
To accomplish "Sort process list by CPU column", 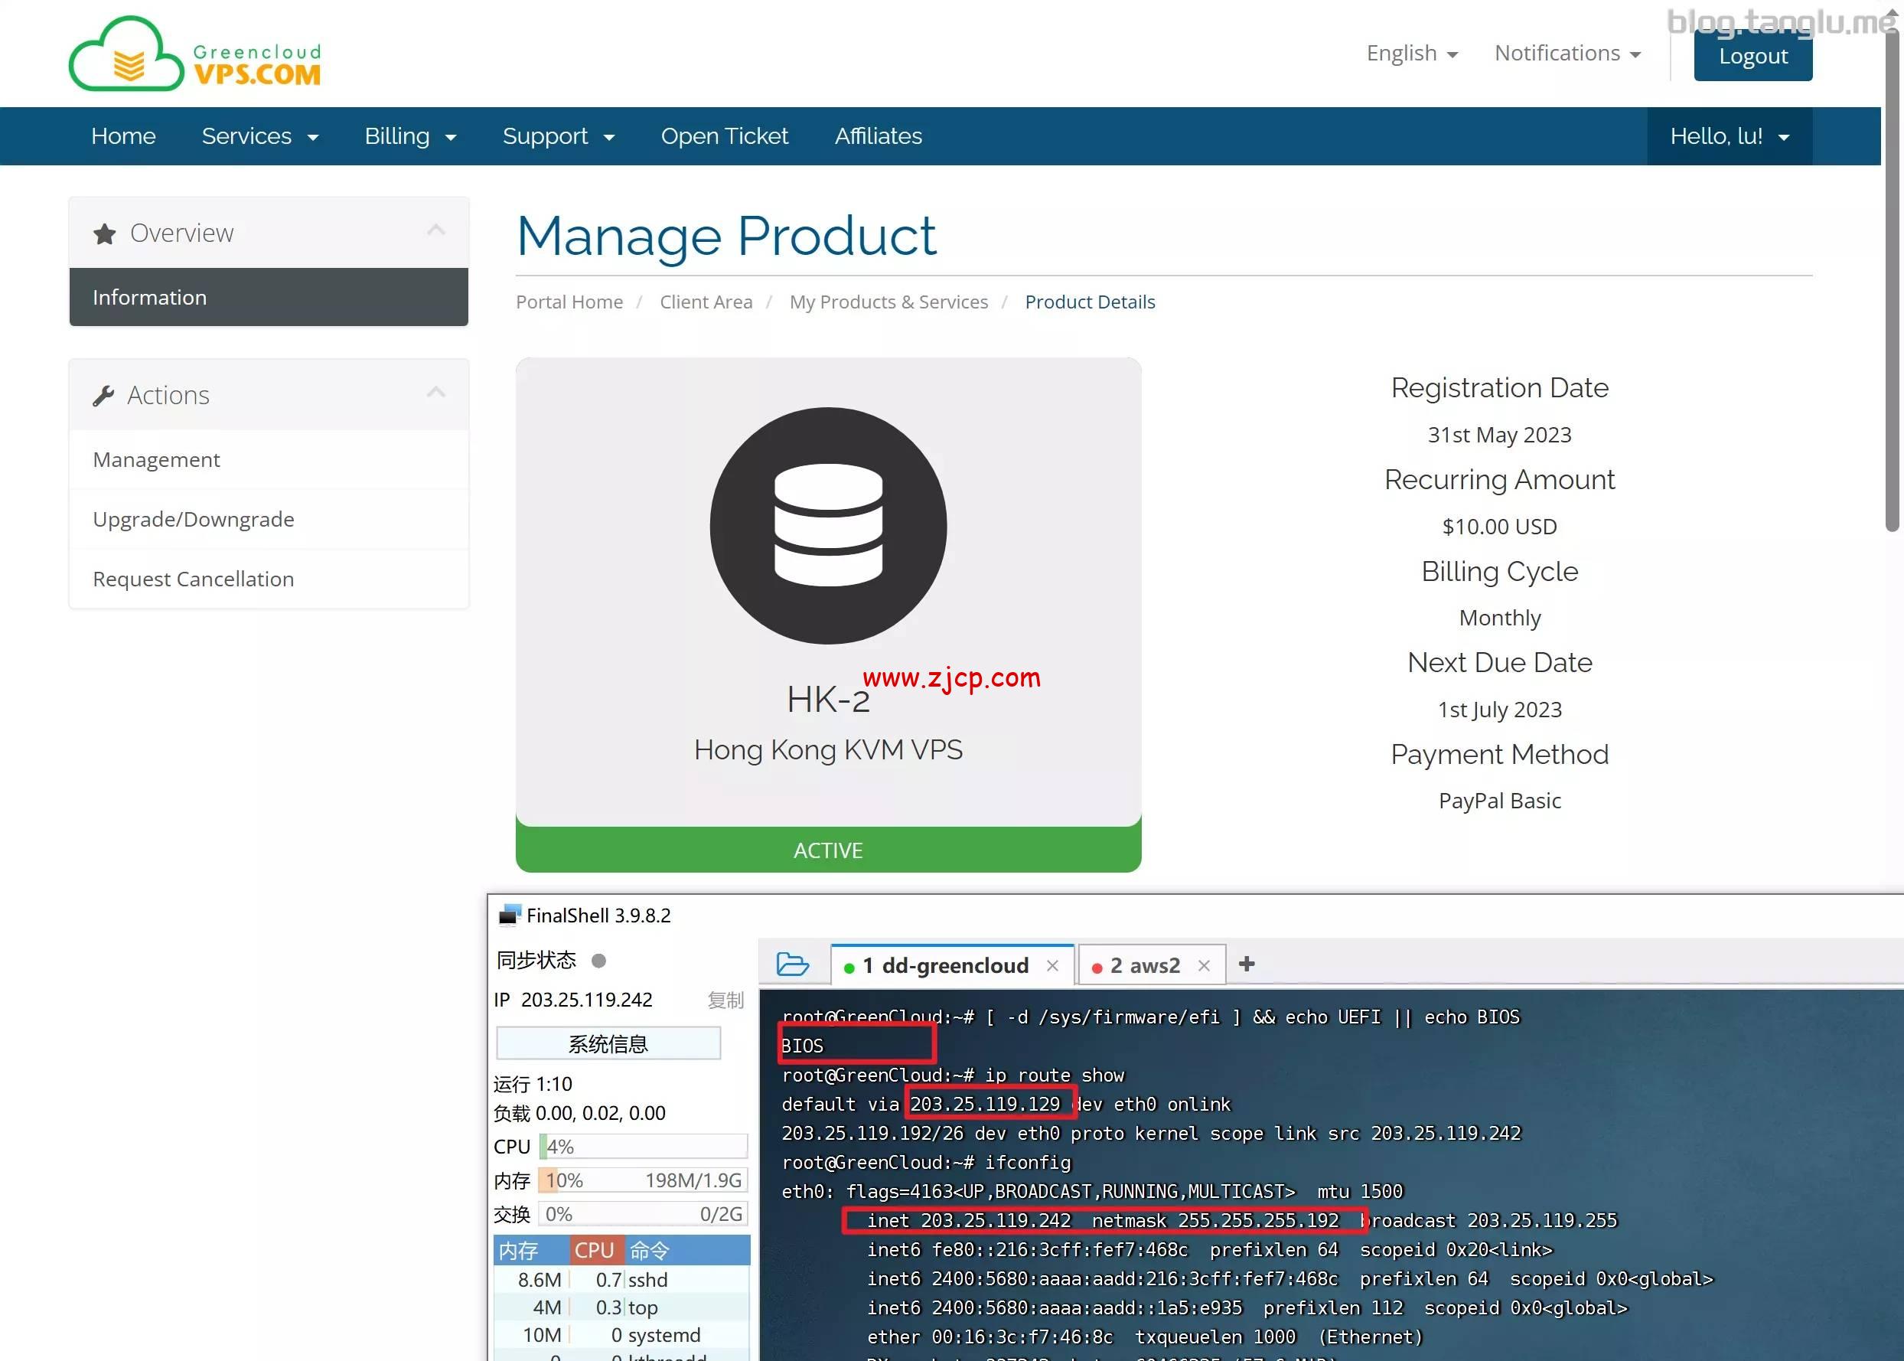I will click(x=595, y=1250).
